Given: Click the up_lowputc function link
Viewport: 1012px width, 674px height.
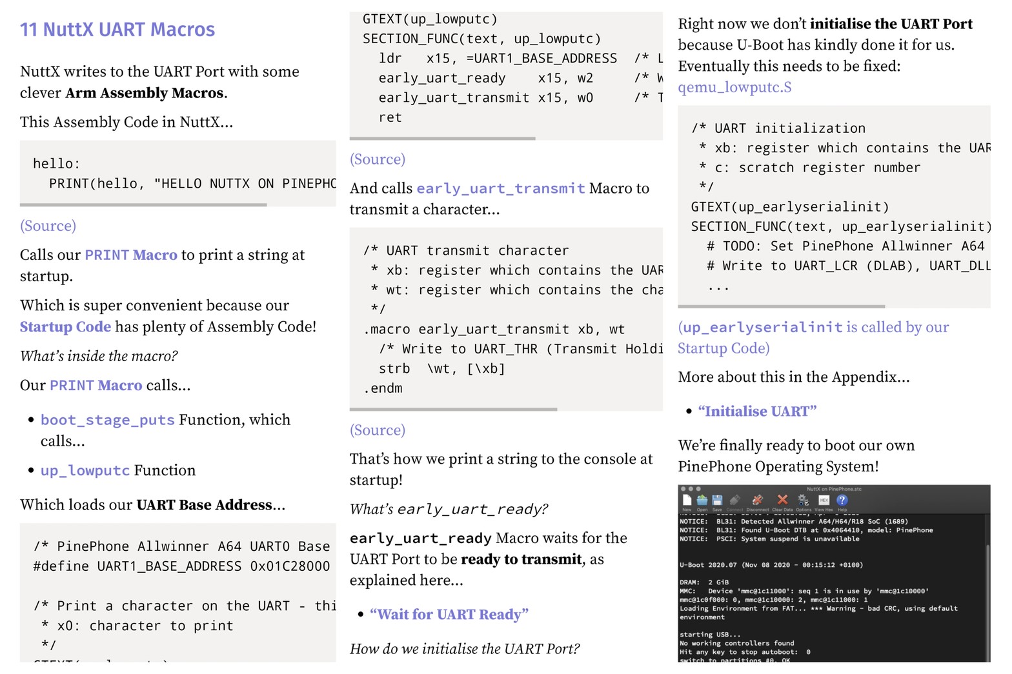Looking at the screenshot, I should (x=85, y=471).
